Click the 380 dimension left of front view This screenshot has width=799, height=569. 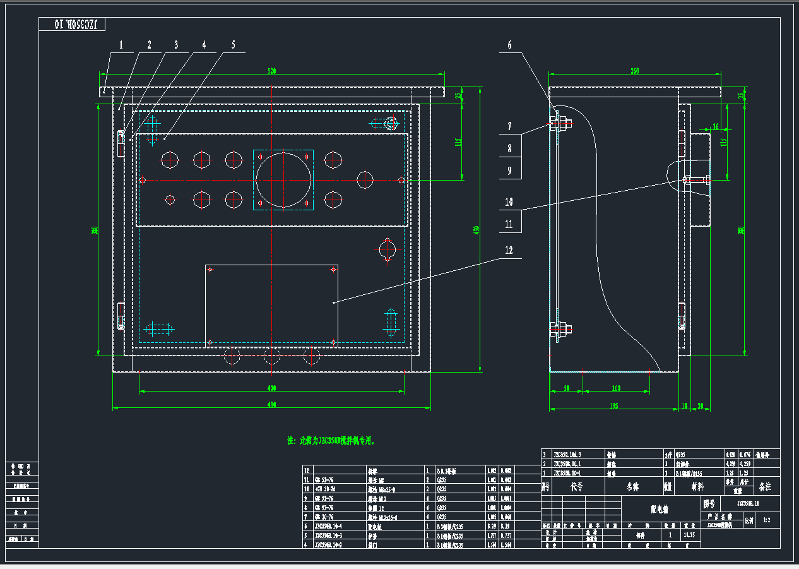click(x=95, y=231)
